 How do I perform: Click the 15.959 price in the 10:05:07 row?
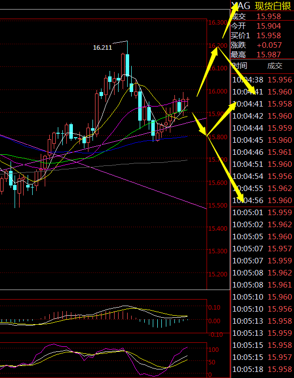point(280,260)
